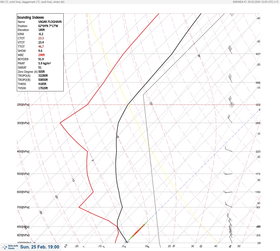Click TH850 value '4185ft'
This screenshot has height=251, width=280.
(x=42, y=84)
